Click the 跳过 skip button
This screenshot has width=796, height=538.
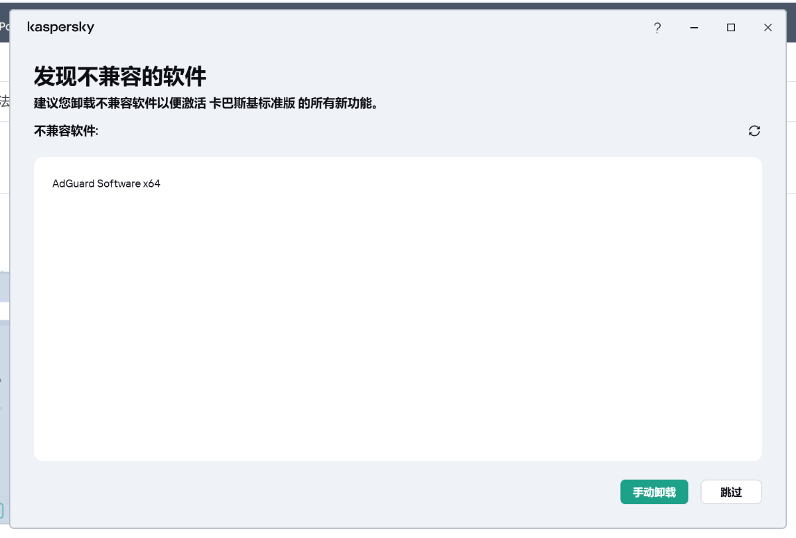[731, 492]
